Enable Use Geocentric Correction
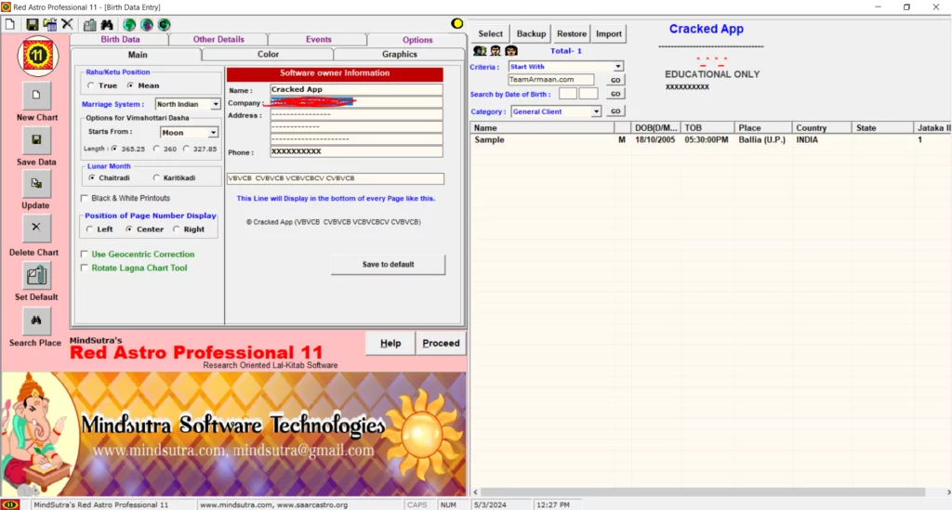This screenshot has width=952, height=510. tap(85, 255)
